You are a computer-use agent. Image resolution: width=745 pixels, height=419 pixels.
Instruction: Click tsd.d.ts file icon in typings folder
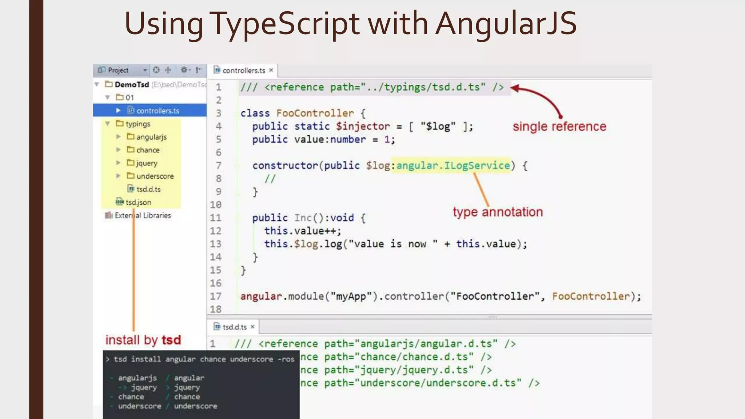131,189
